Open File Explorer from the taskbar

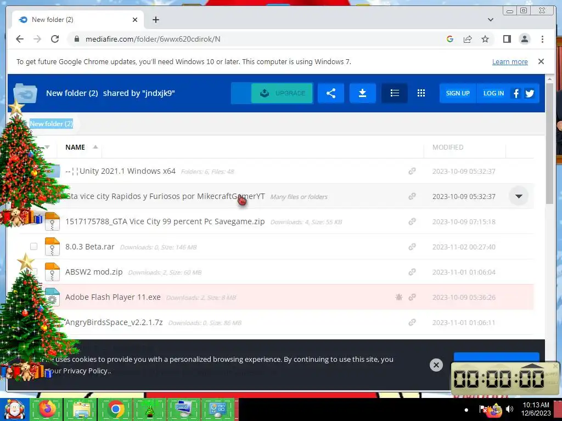pyautogui.click(x=81, y=409)
